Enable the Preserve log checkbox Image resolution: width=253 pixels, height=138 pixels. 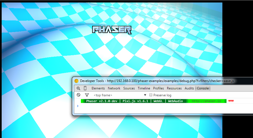tap(151, 95)
